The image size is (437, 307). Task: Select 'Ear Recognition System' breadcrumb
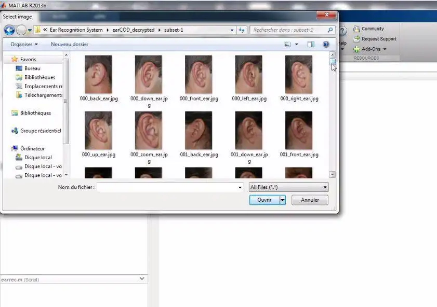click(x=76, y=30)
